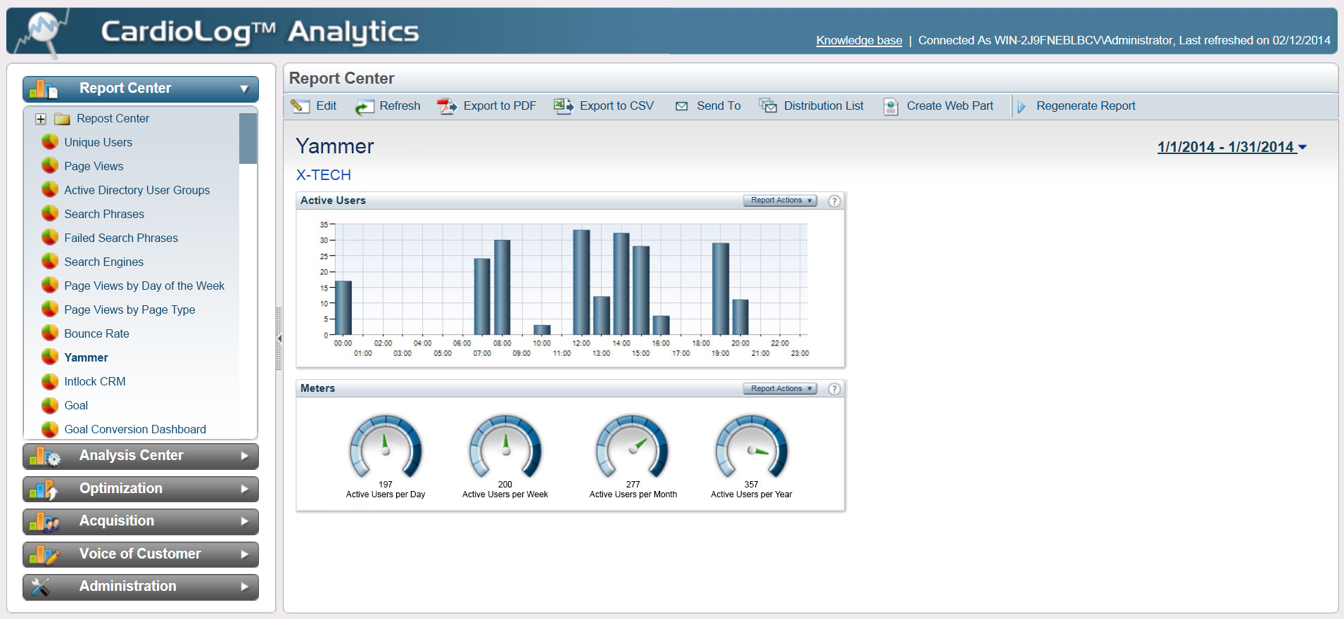
Task: Click the Analysis Center gear chart icon
Action: click(45, 457)
